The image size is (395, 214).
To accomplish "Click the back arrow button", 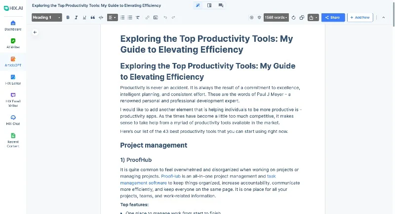I will (35, 32).
